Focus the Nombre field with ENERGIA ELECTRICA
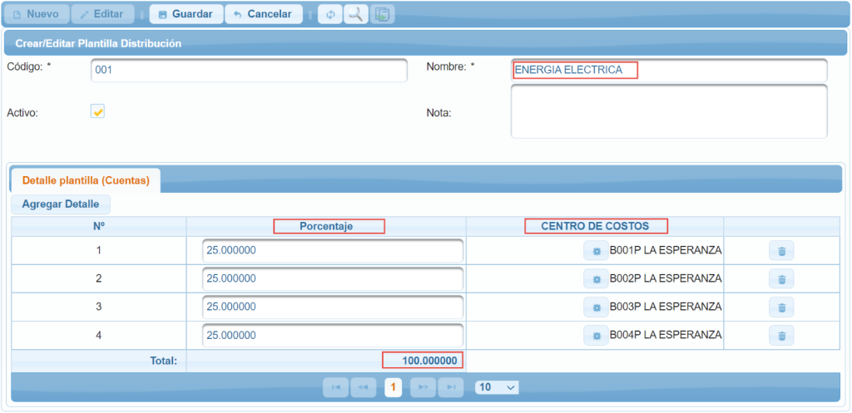 click(669, 71)
